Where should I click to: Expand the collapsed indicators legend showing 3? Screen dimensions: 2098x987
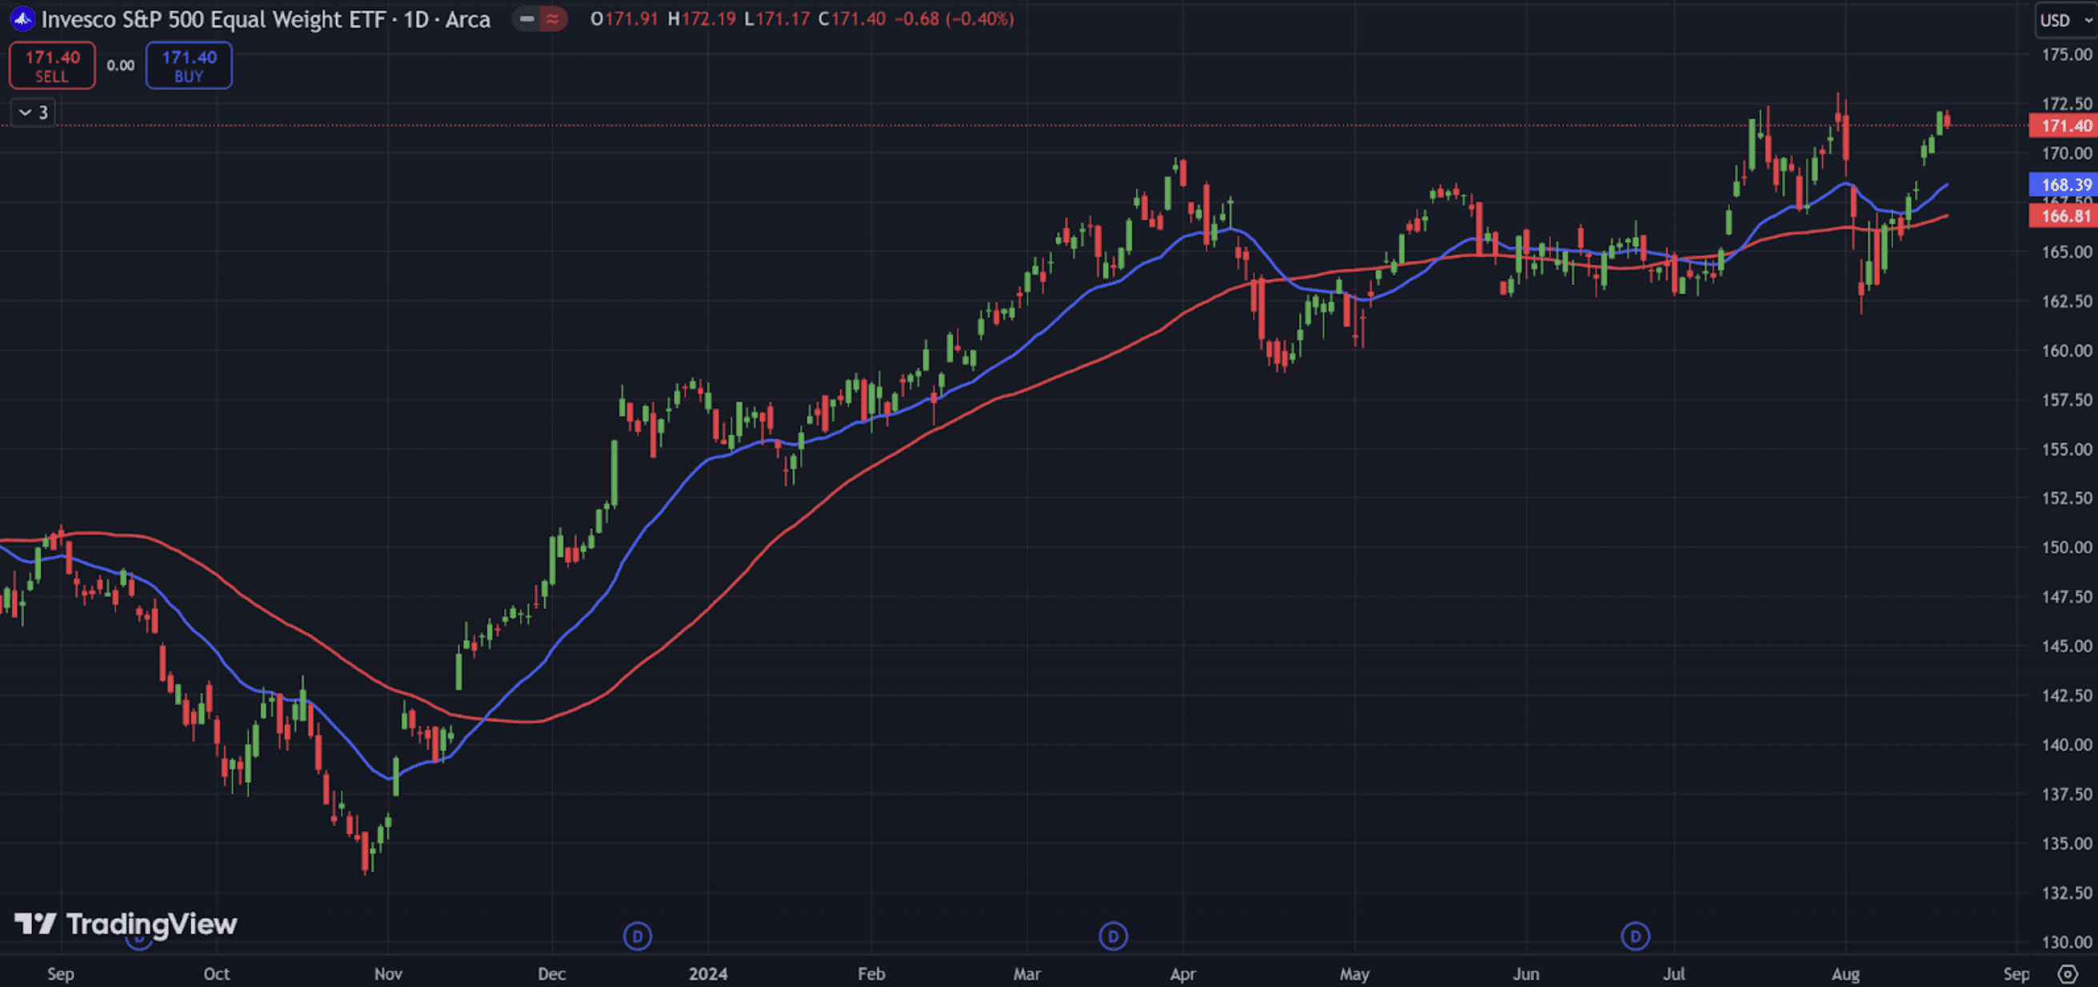[x=34, y=113]
